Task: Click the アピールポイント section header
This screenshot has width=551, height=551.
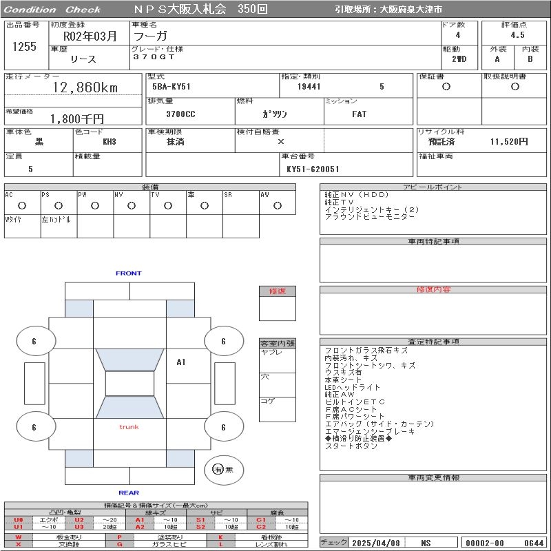Action: click(x=434, y=187)
